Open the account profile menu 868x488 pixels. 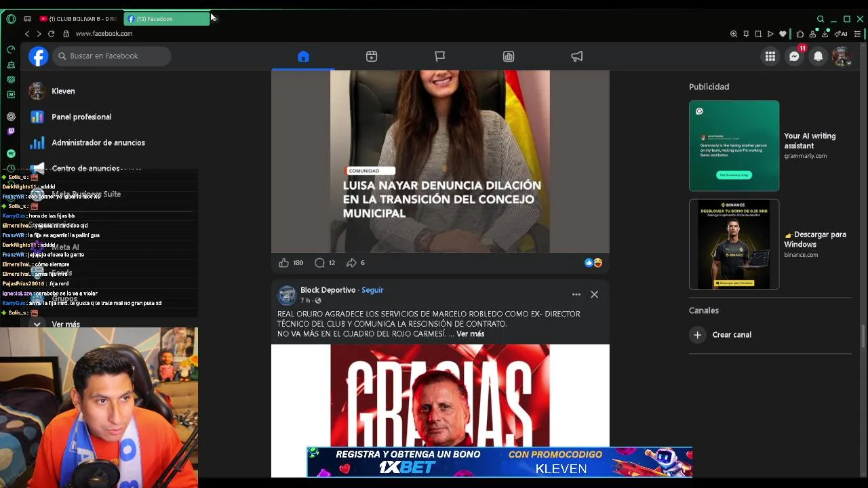[842, 56]
